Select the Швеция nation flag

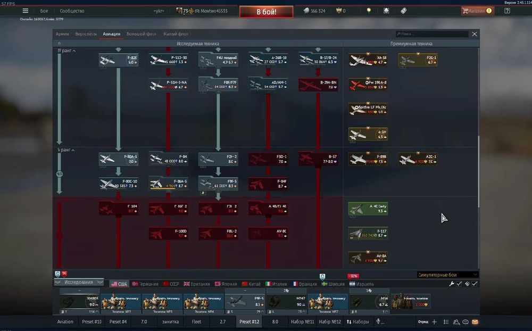[333, 284]
